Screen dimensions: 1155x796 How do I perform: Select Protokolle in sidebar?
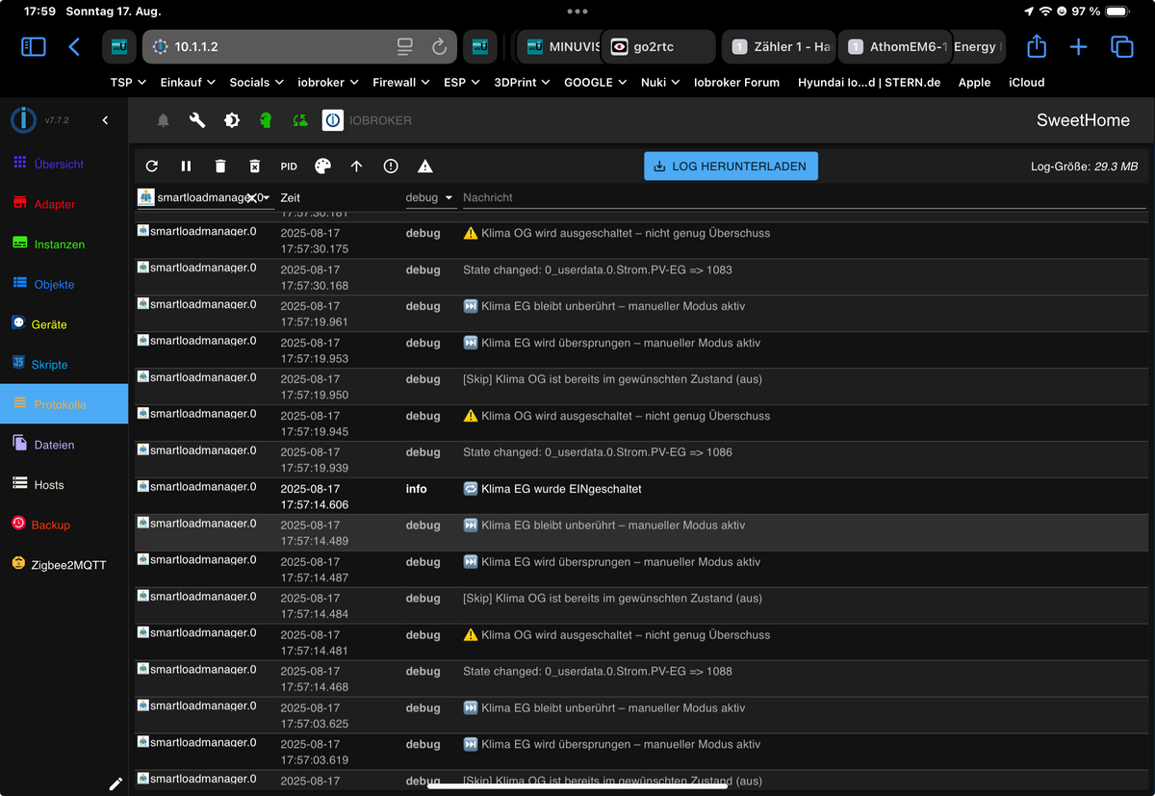(x=64, y=404)
